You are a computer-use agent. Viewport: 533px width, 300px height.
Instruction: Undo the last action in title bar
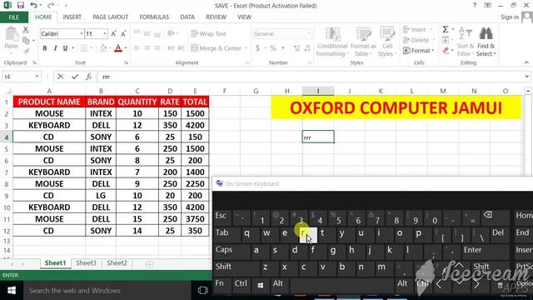33,6
